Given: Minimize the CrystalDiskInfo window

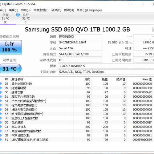Looking at the screenshot, I should 131,4.
